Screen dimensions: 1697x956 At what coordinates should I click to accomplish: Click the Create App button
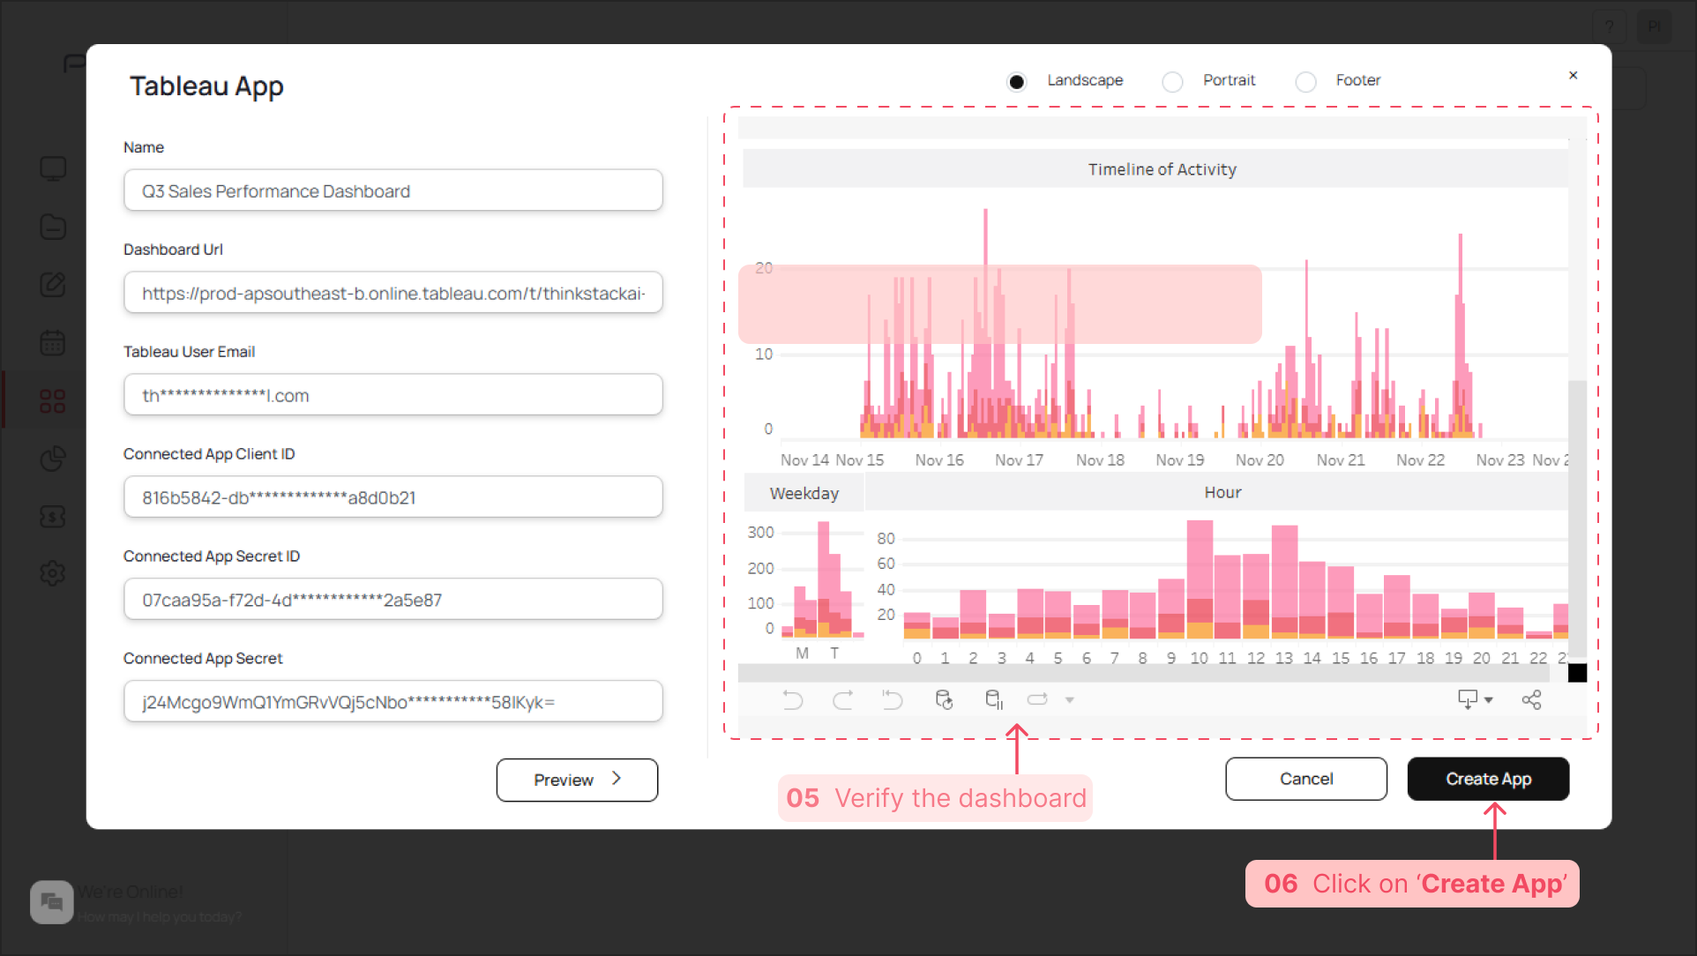click(x=1488, y=779)
